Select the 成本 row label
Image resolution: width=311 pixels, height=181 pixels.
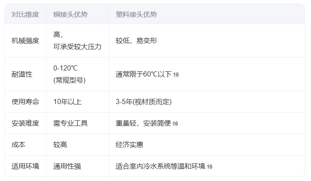coord(18,145)
